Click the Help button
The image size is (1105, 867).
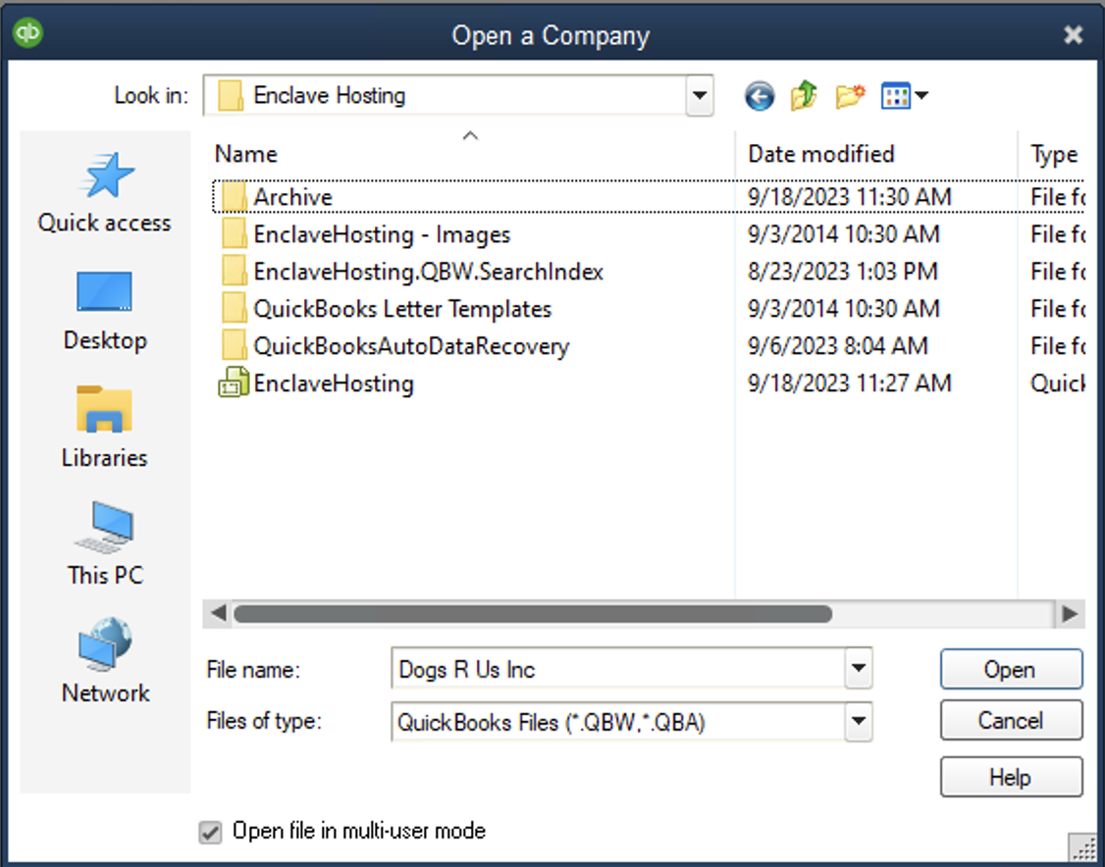point(1011,778)
